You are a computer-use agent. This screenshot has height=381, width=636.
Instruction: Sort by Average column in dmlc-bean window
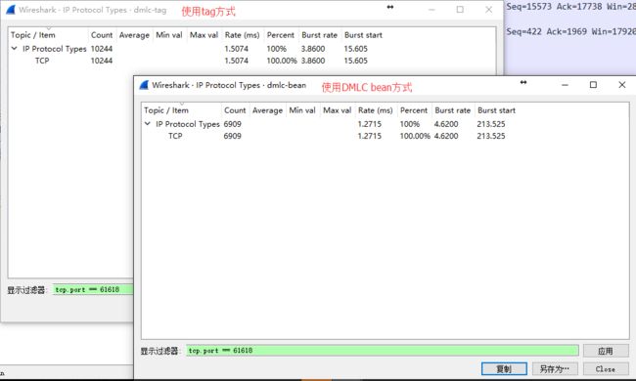267,110
